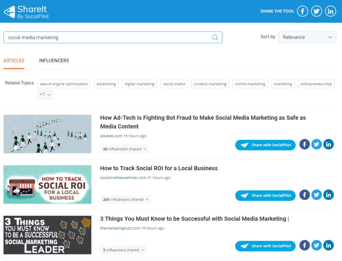
Task: Open the Social ROI article thumbnail
Action: [47, 184]
